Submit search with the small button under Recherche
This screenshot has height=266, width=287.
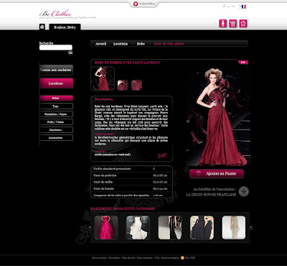point(70,52)
